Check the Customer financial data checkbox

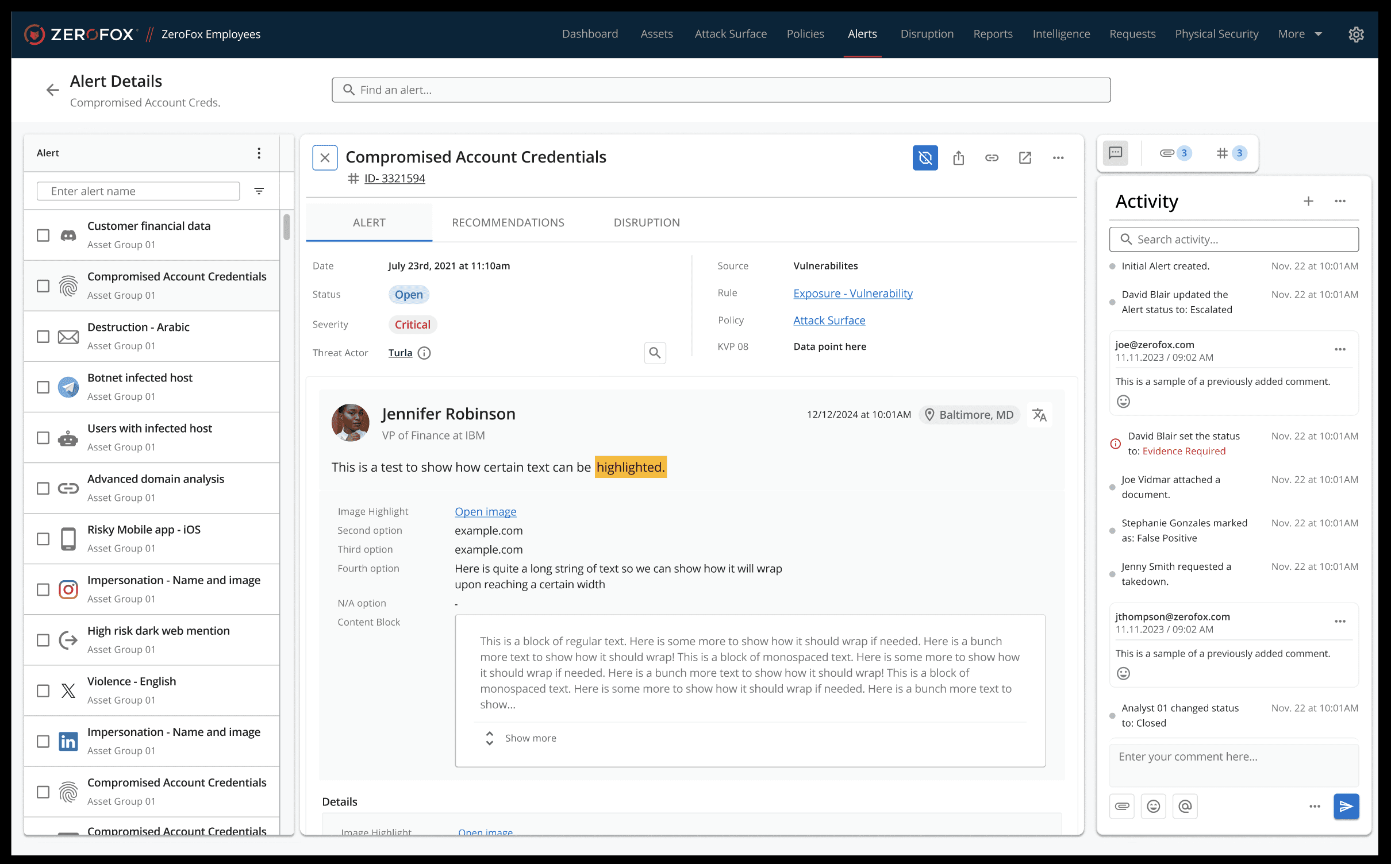click(x=43, y=235)
